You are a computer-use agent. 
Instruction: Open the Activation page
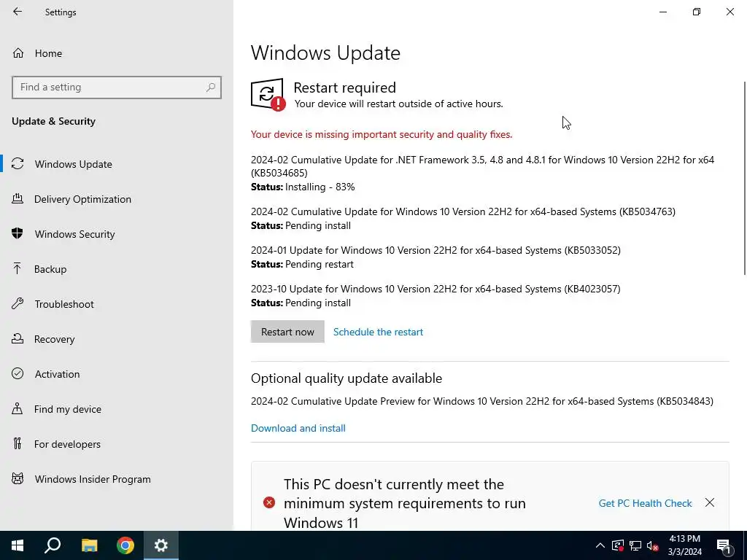[117, 374]
